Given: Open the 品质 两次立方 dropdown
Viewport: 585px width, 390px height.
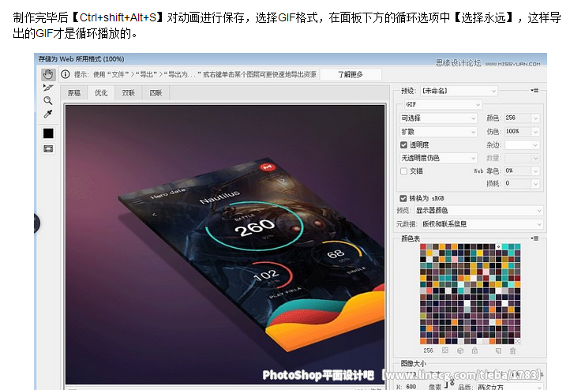Looking at the screenshot, I should (x=510, y=387).
